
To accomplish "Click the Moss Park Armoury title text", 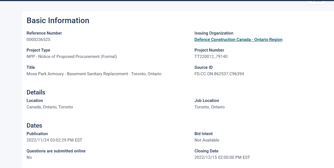I will pos(94,74).
